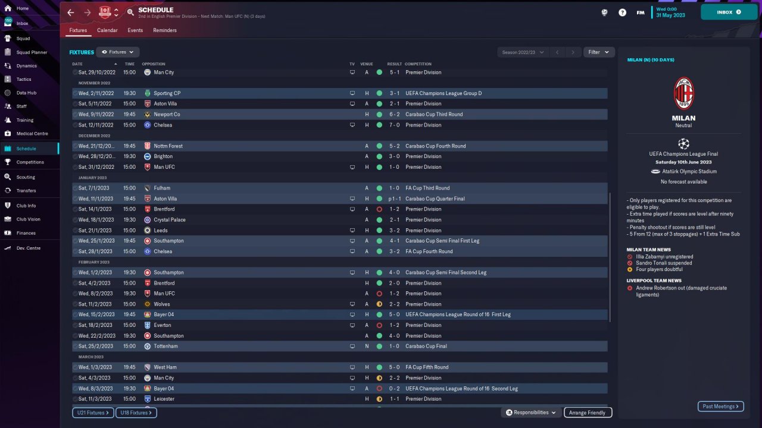Open the Finances screen
Viewport: 762px width, 428px height.
(26, 233)
